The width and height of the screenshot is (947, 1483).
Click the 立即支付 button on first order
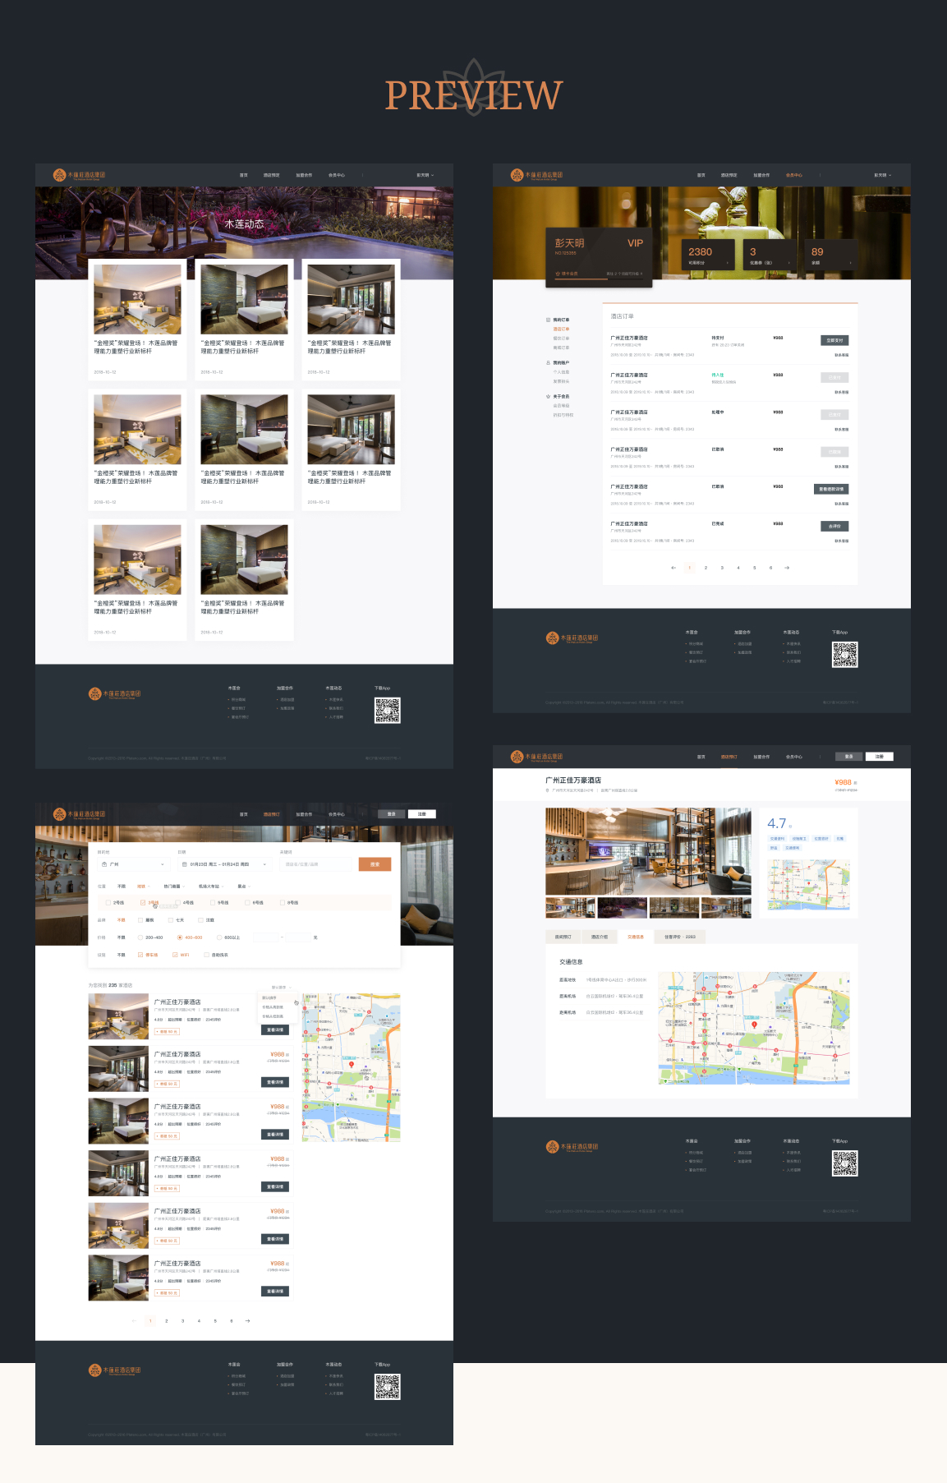(834, 340)
